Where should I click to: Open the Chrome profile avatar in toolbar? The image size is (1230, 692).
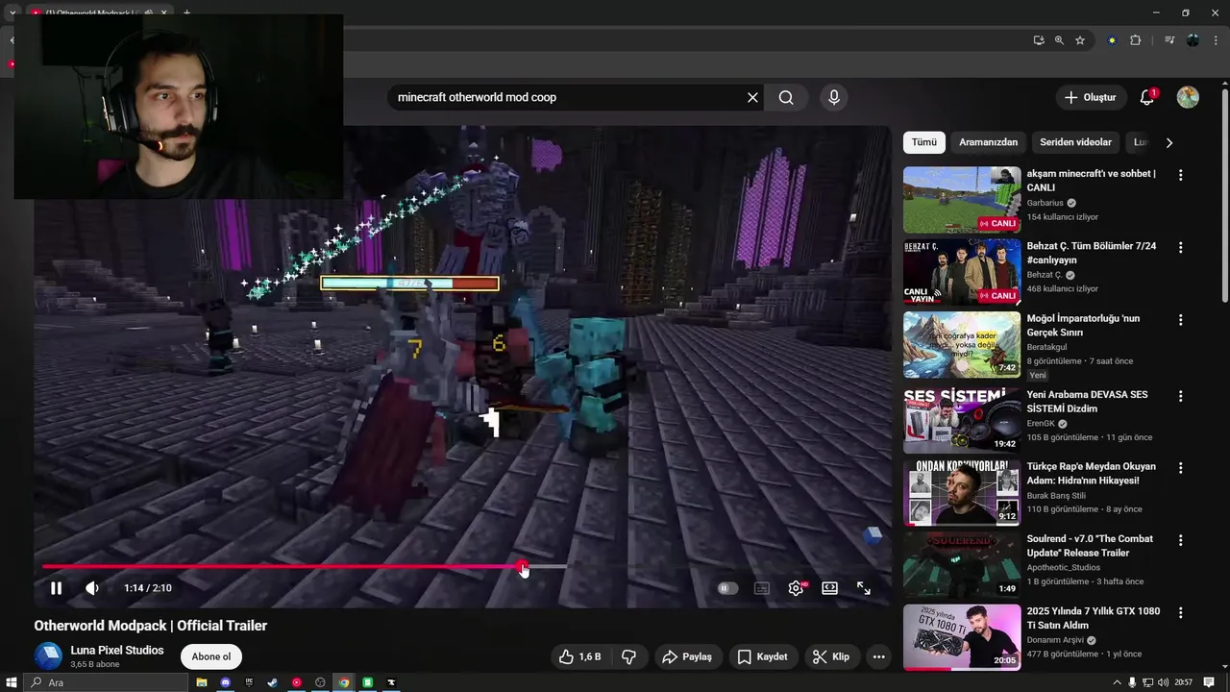click(x=1193, y=40)
